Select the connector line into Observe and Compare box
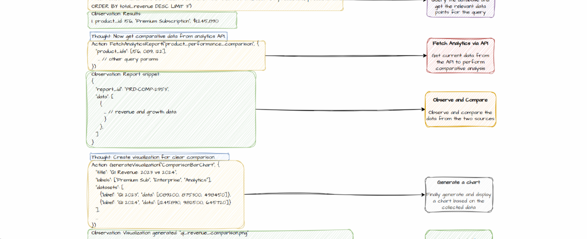This screenshot has width=587, height=239. 340,110
